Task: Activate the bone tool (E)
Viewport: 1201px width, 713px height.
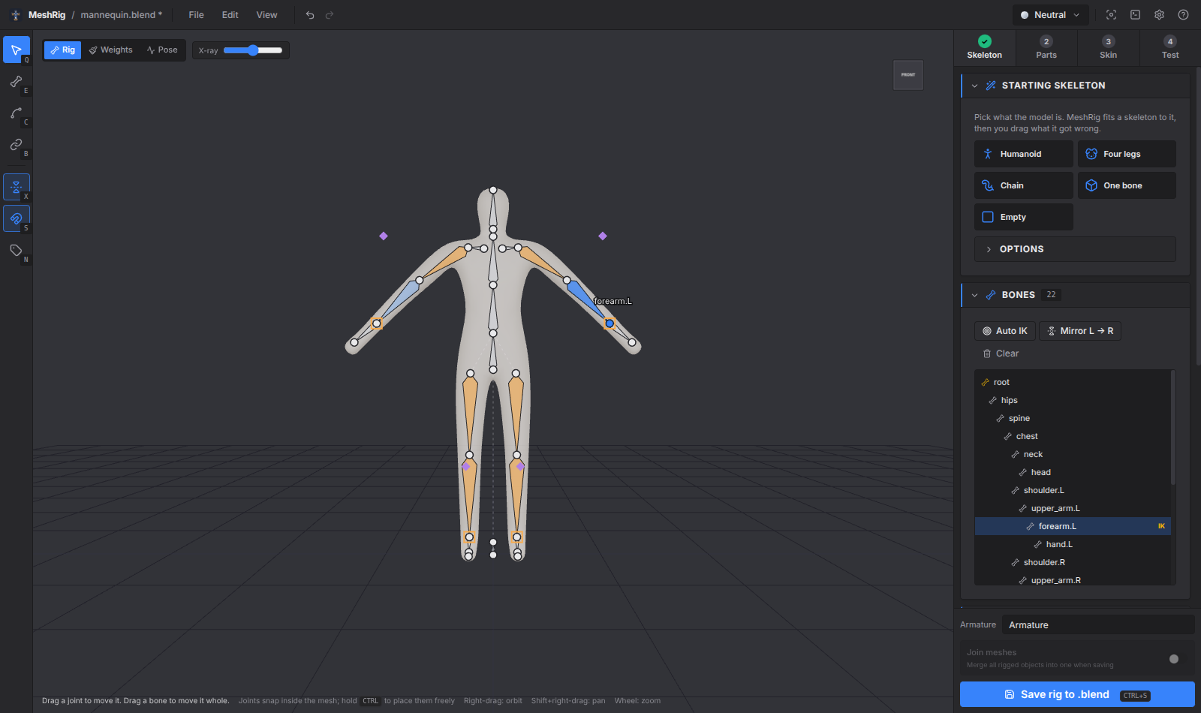Action: point(17,81)
